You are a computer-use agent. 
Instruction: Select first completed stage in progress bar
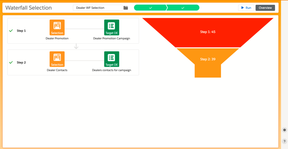pyautogui.click(x=150, y=8)
